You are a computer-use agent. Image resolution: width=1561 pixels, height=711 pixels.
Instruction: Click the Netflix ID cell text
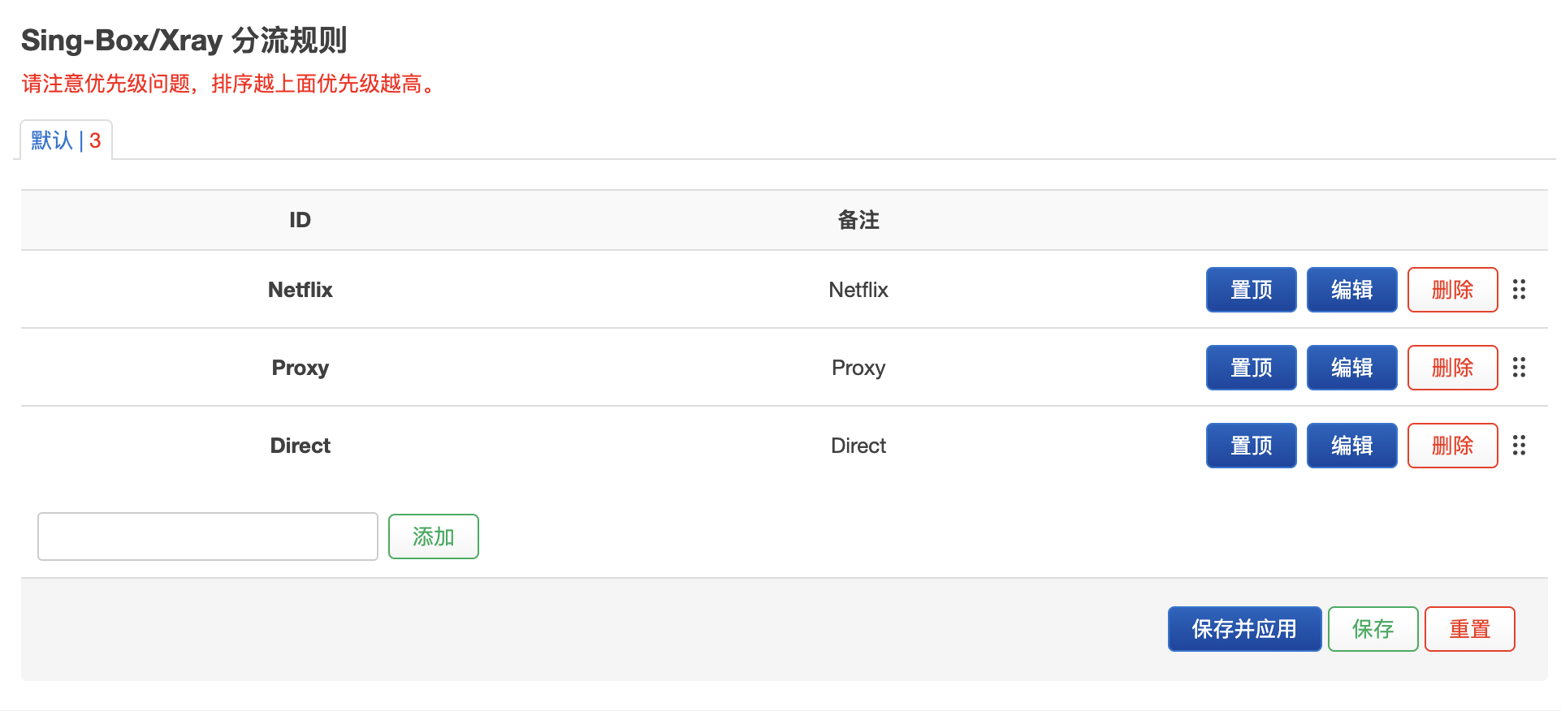point(301,290)
